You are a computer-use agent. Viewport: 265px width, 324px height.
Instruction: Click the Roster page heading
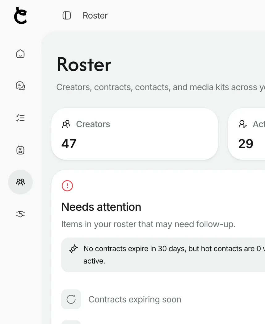(x=84, y=65)
